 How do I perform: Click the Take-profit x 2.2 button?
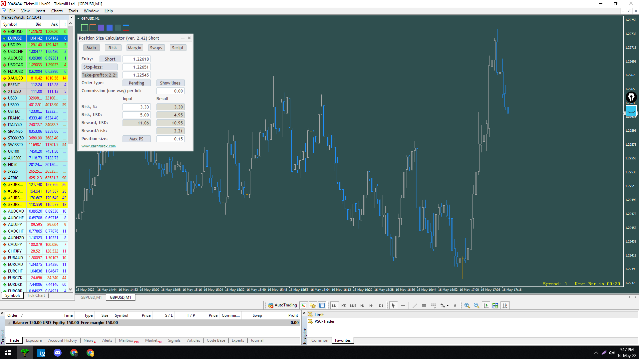click(x=100, y=75)
